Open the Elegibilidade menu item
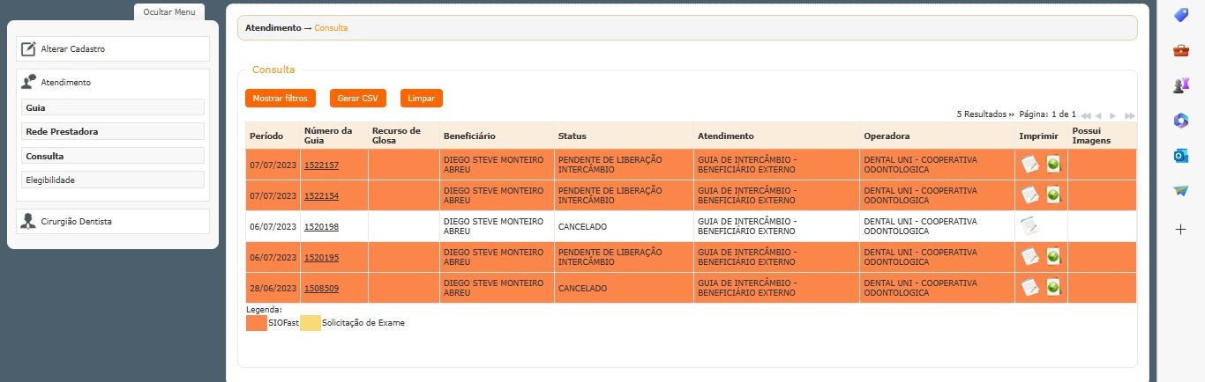 point(113,180)
